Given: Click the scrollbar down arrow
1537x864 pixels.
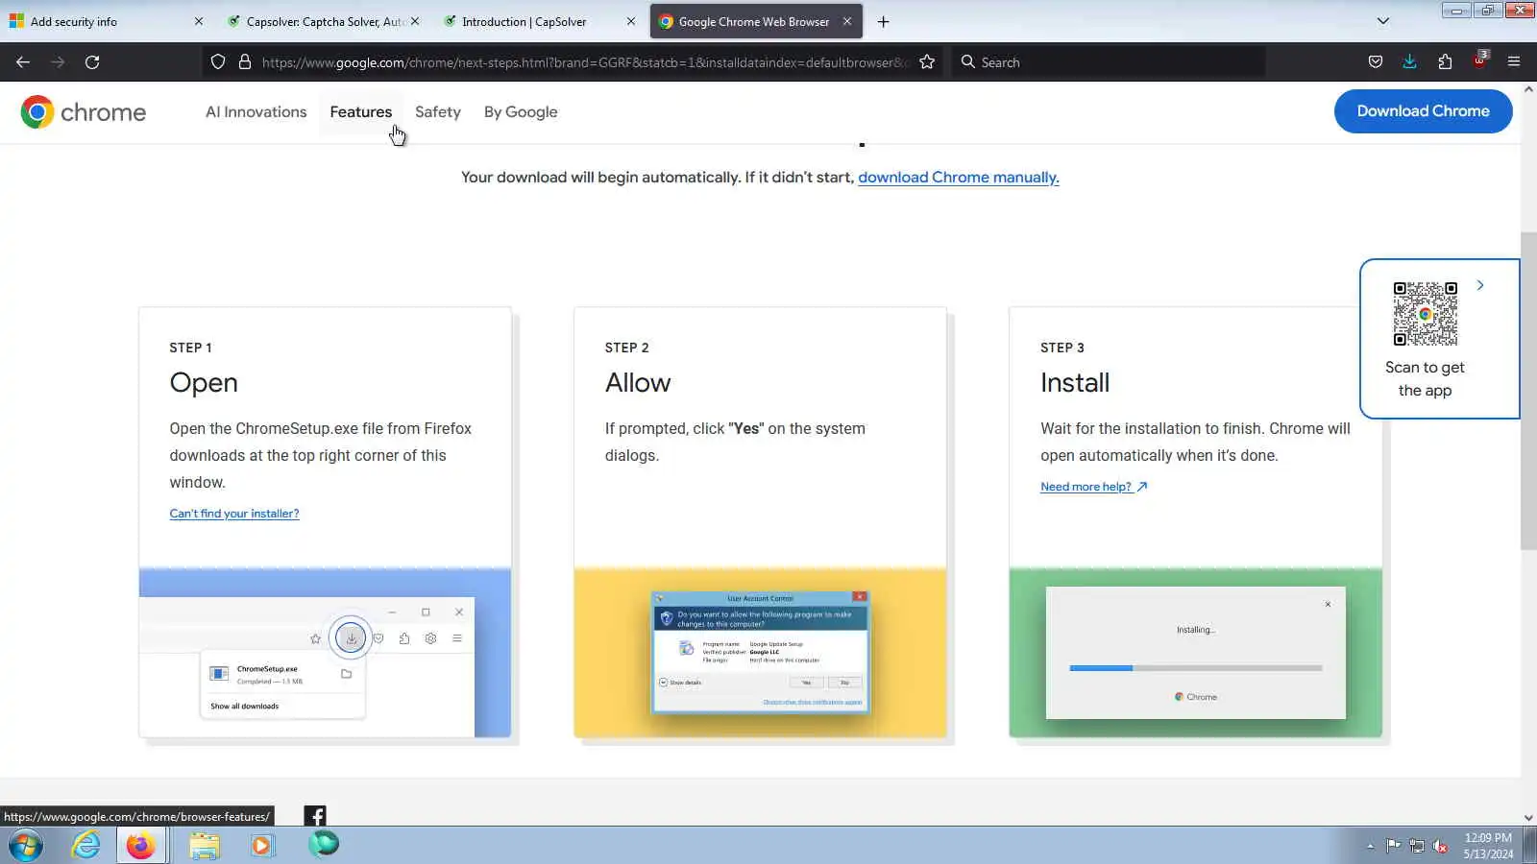Looking at the screenshot, I should [x=1528, y=818].
